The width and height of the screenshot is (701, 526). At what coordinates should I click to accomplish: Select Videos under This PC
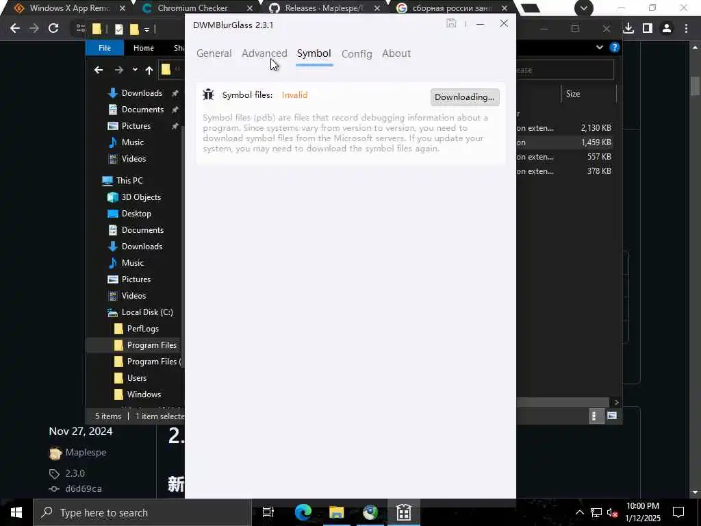pos(133,296)
